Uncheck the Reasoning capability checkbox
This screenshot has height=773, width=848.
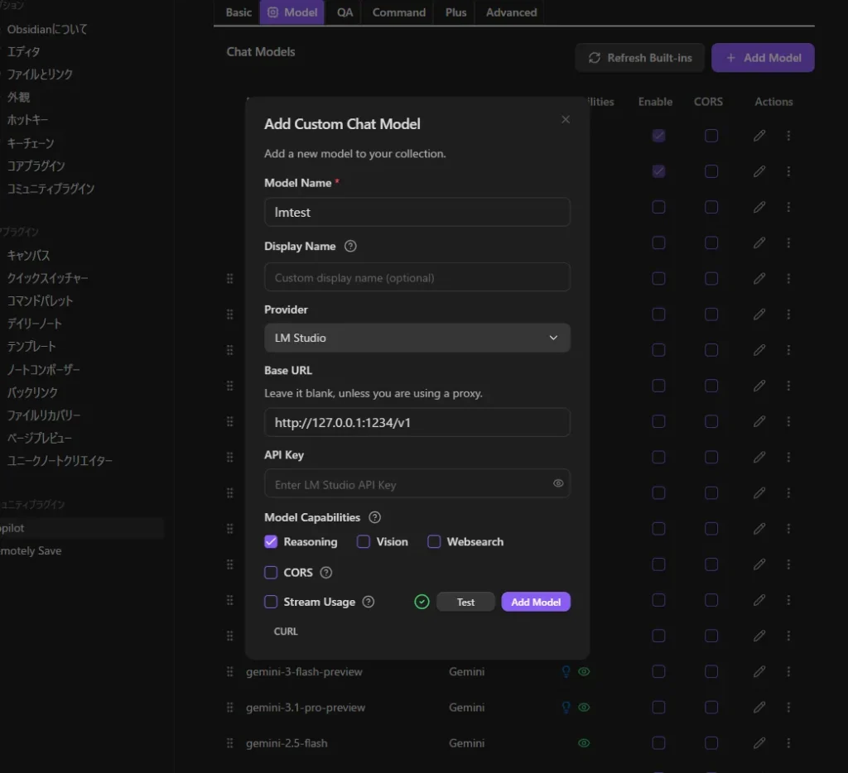(x=271, y=542)
